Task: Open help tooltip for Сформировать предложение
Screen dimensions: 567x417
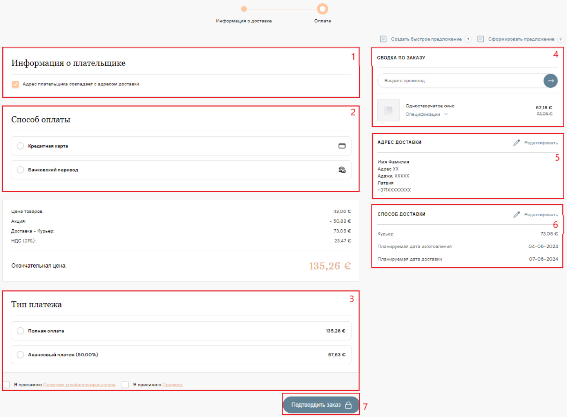Action: 560,39
